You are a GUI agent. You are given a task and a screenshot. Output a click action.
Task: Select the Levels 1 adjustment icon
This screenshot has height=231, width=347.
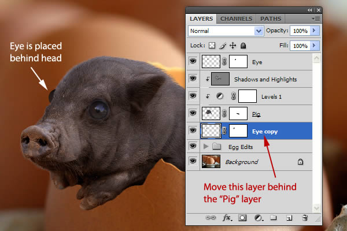pyautogui.click(x=220, y=96)
